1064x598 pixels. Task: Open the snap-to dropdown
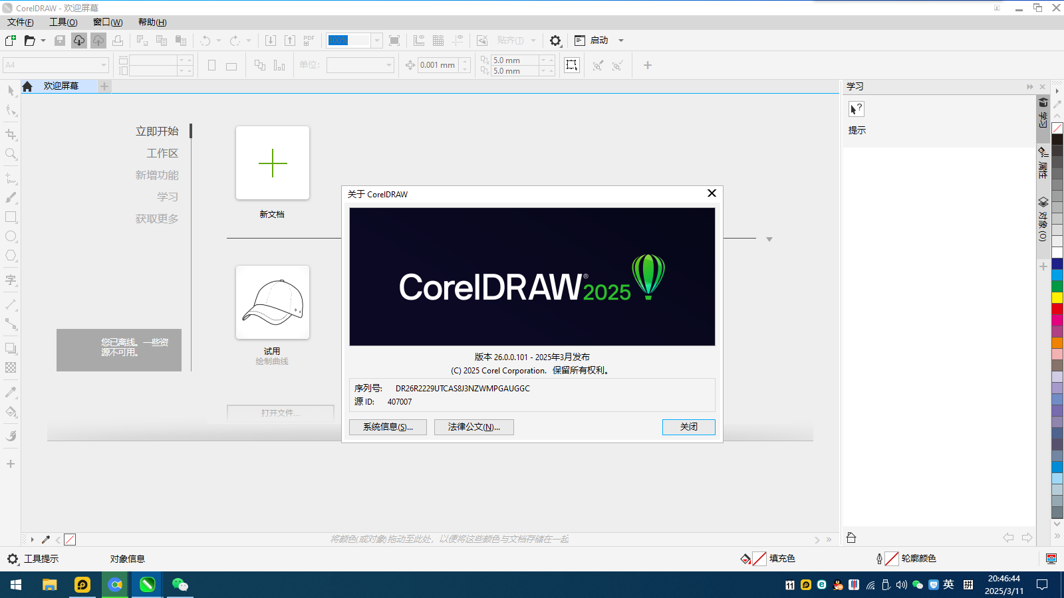[x=533, y=41]
